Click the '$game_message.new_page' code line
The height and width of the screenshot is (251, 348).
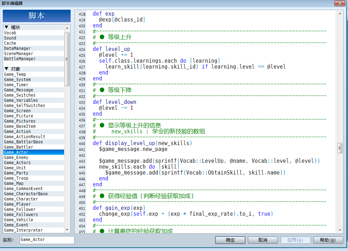[133, 149]
